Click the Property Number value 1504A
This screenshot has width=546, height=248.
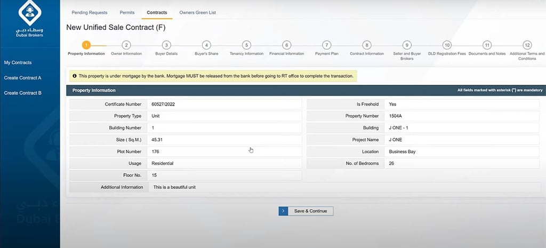tap(396, 116)
